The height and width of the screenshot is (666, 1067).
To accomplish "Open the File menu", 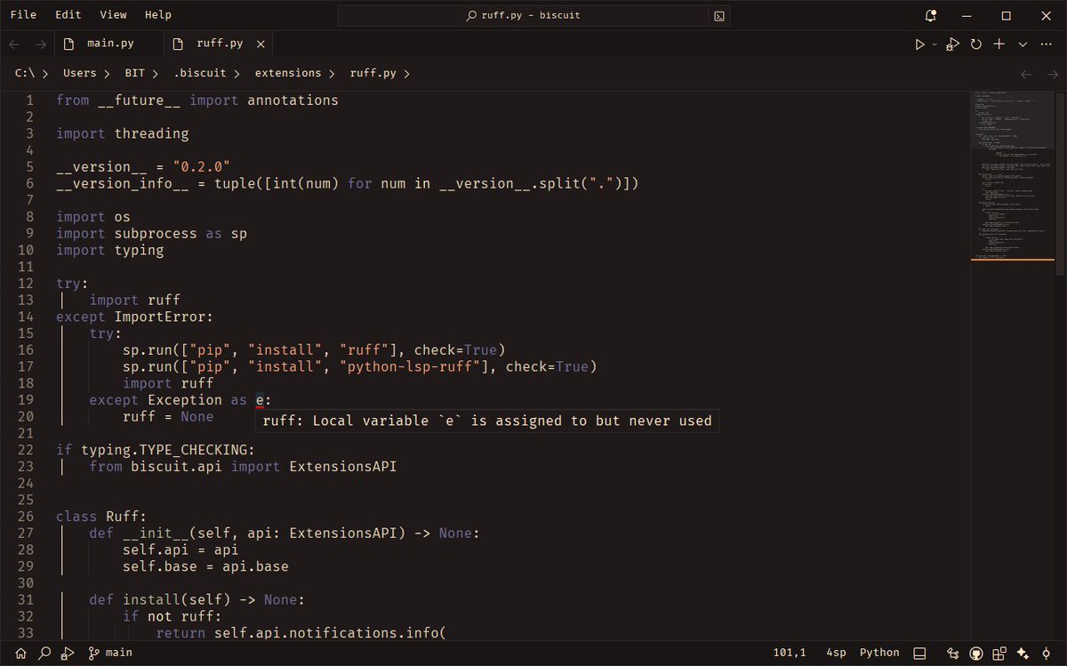I will click(x=23, y=15).
